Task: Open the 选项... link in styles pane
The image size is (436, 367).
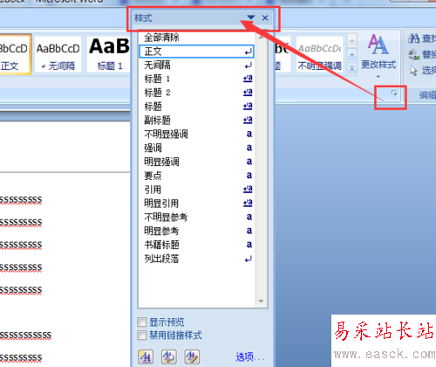Action: (249, 357)
